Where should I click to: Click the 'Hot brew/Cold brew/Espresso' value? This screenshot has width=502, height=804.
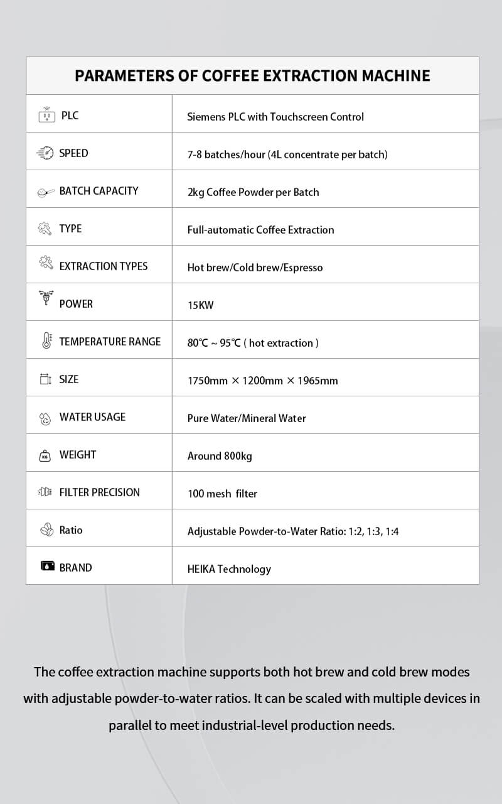coord(255,268)
